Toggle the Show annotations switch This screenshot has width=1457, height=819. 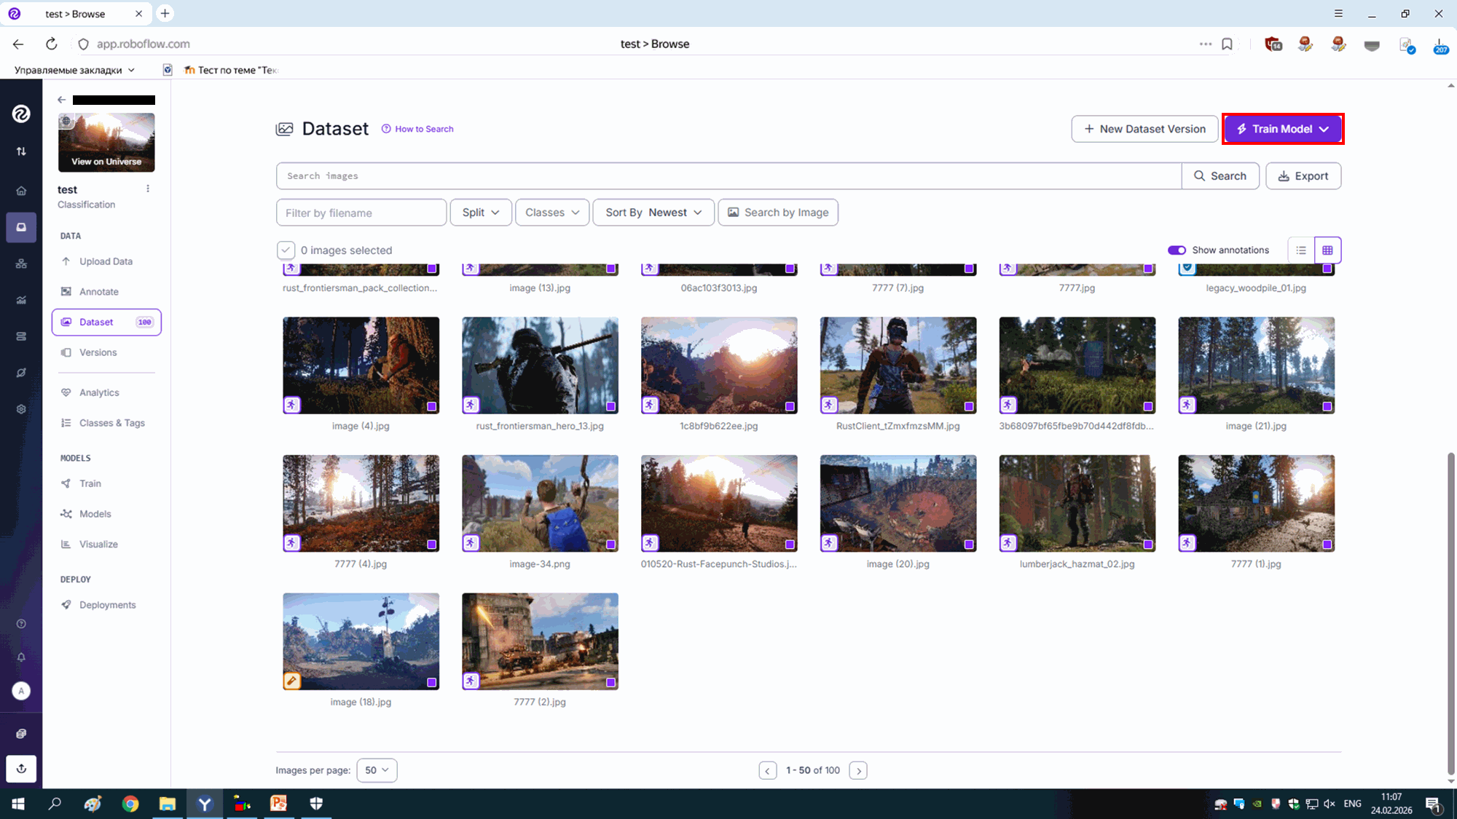1177,250
